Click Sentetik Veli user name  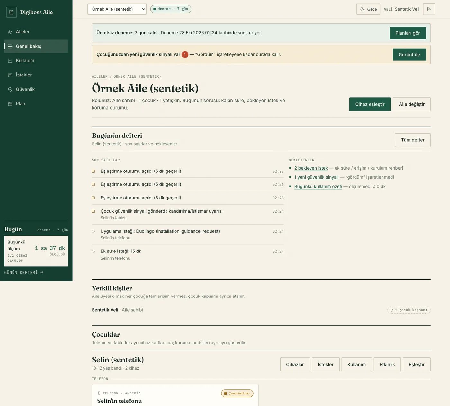pos(407,9)
